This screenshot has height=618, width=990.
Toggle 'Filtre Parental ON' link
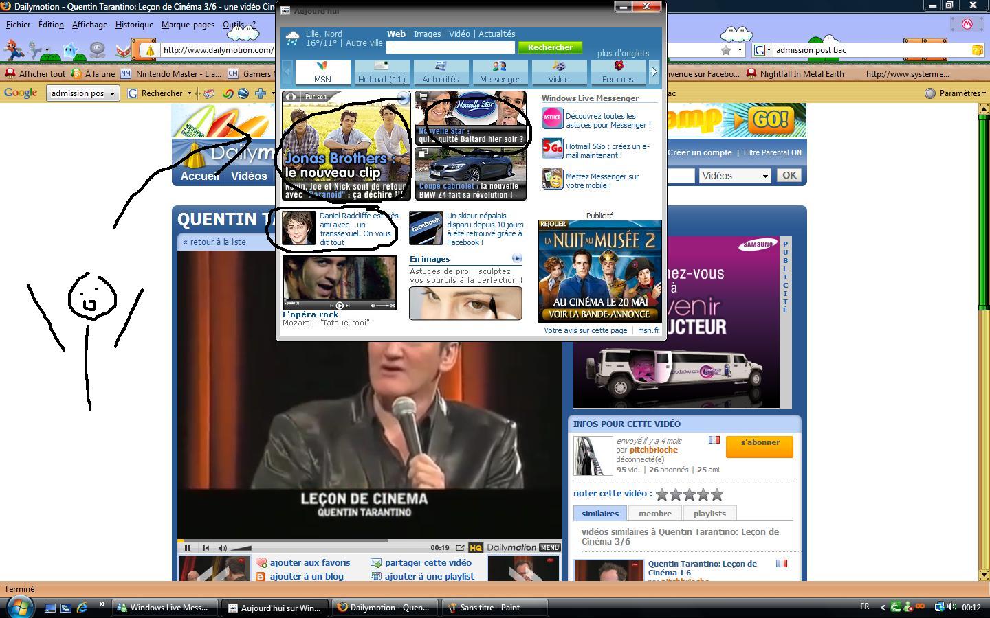(x=773, y=152)
